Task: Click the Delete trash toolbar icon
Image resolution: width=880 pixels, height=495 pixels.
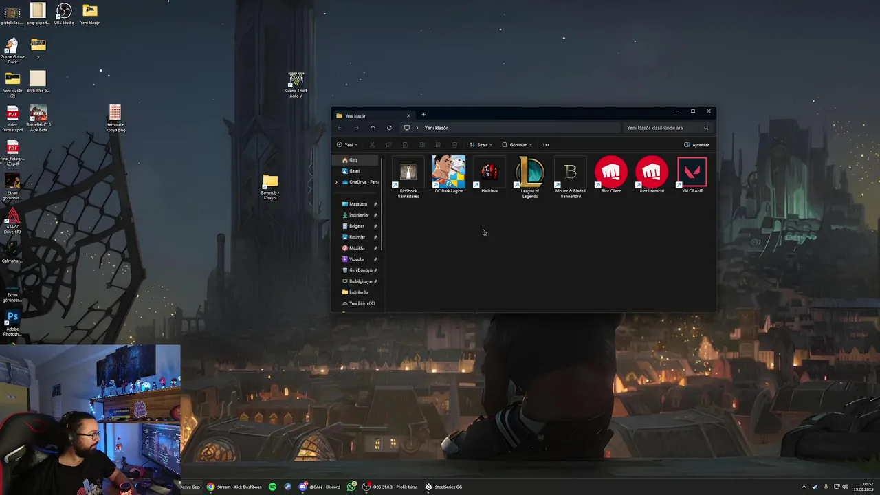Action: pyautogui.click(x=454, y=145)
